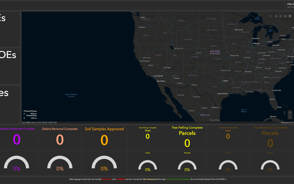294x184 pixels.
Task: Click Los Angeles on the map
Action: pos(158,76)
